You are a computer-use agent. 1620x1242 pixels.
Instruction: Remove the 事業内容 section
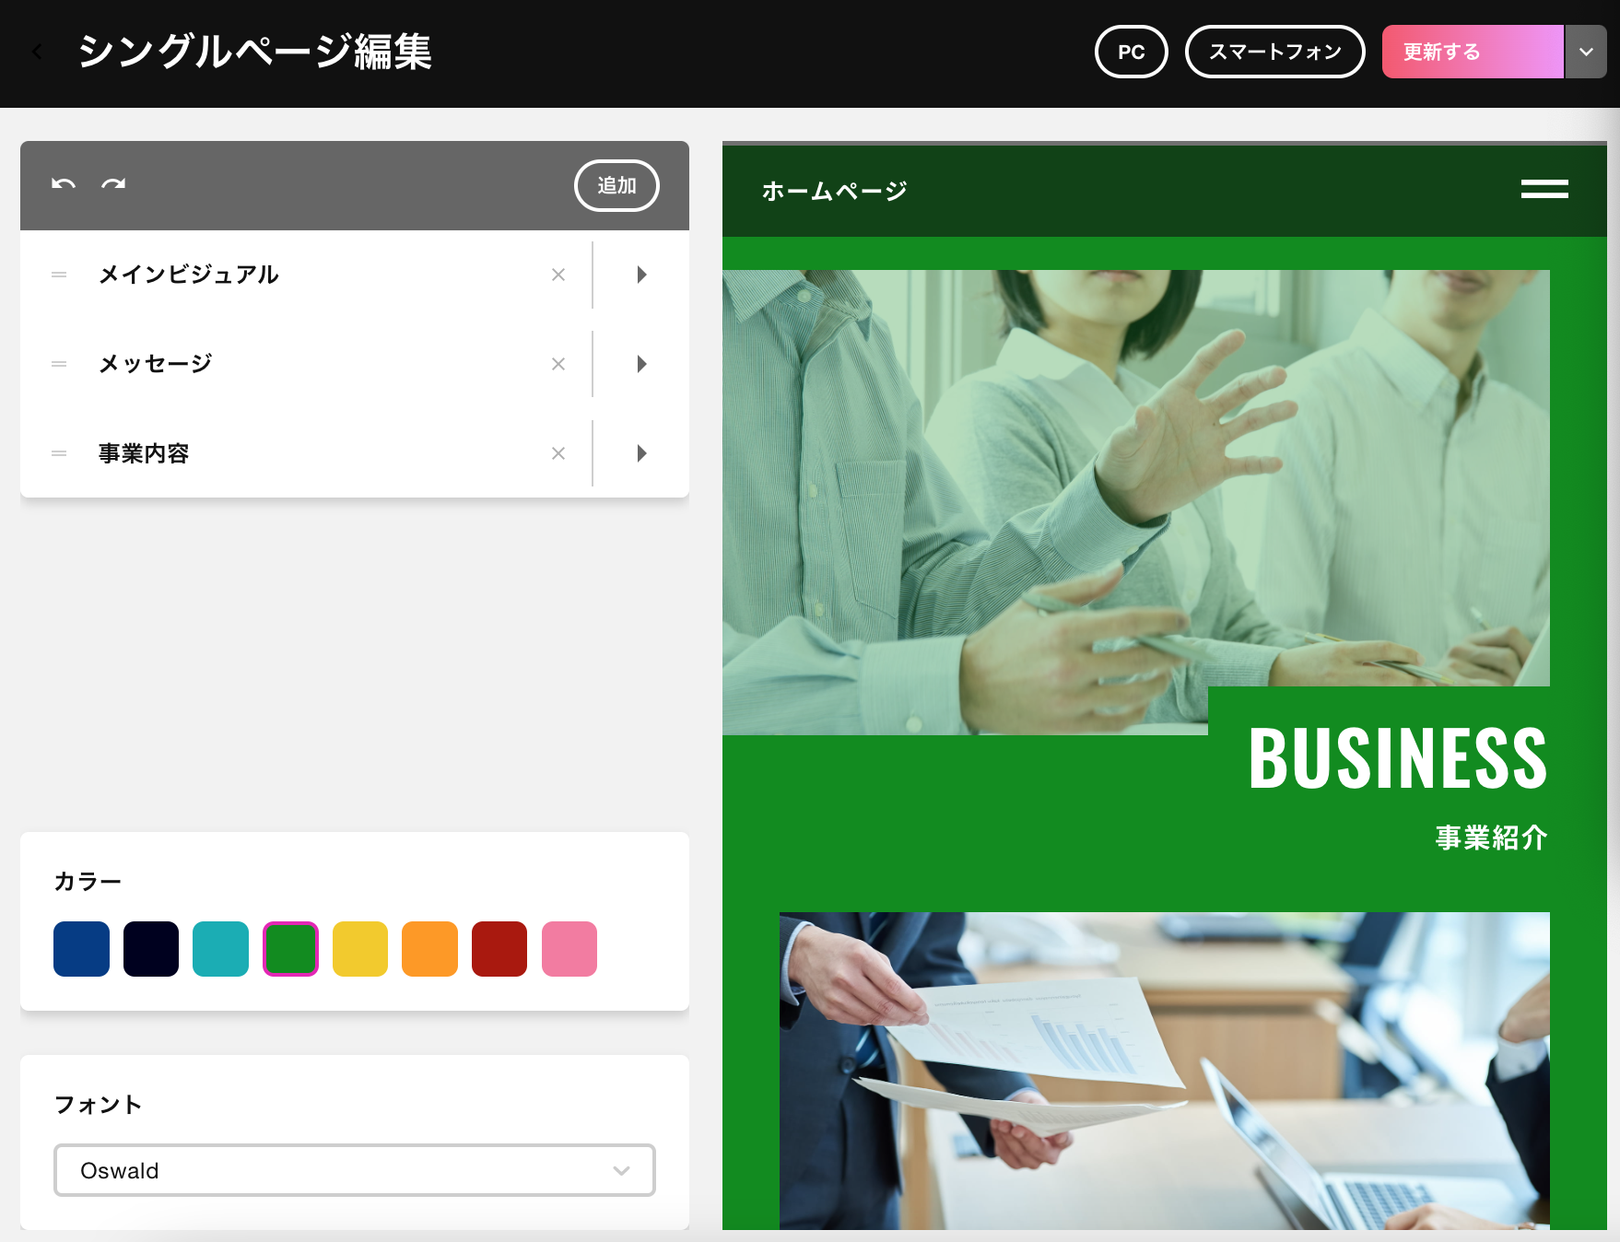[558, 453]
